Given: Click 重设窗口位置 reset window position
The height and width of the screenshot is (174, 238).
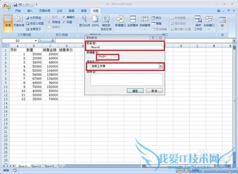Looking at the screenshot, I should coord(180,29).
